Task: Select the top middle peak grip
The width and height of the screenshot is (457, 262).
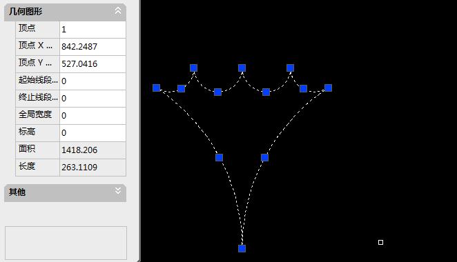Action: 242,68
